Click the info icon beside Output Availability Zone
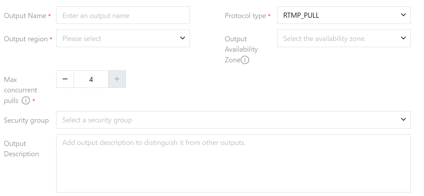 (x=245, y=60)
